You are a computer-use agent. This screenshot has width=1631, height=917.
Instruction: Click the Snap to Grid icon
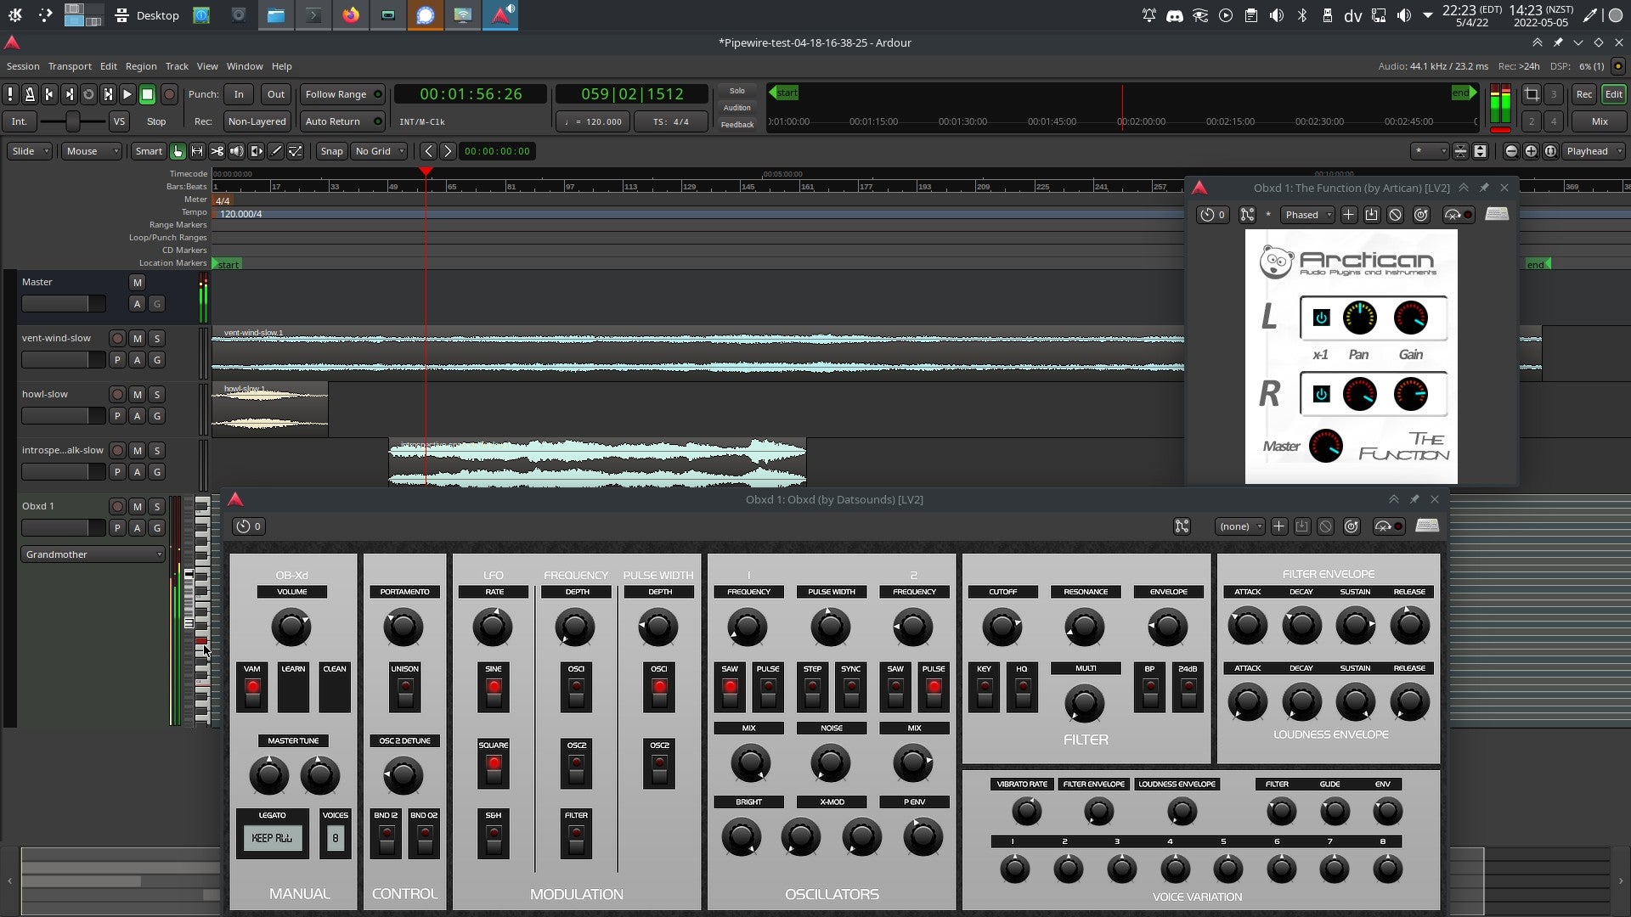click(331, 151)
